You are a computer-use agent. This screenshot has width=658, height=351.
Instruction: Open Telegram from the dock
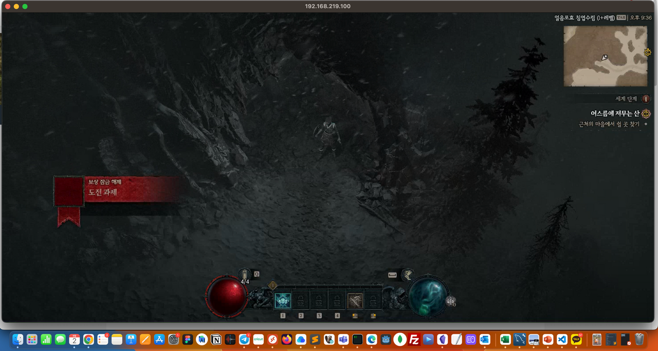point(244,339)
